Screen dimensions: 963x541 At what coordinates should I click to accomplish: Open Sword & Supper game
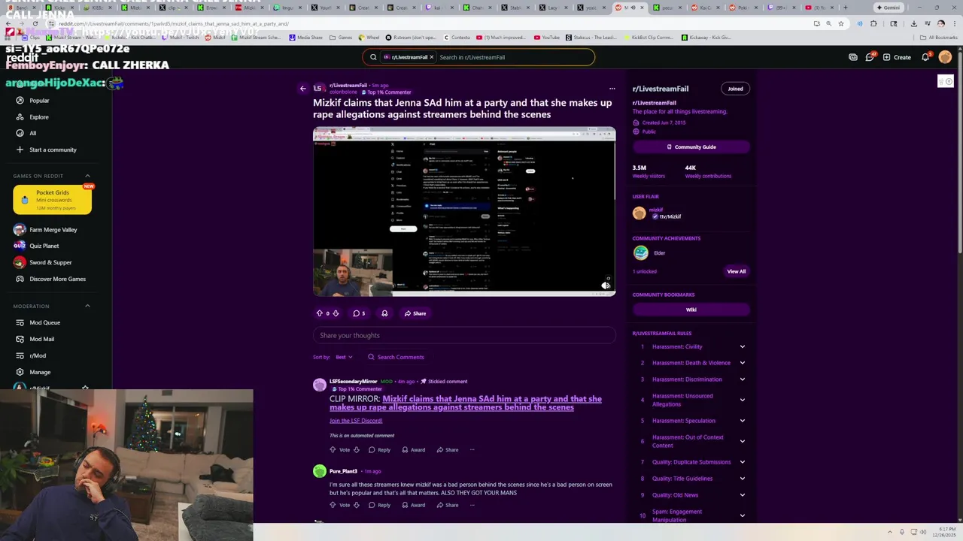click(x=52, y=262)
